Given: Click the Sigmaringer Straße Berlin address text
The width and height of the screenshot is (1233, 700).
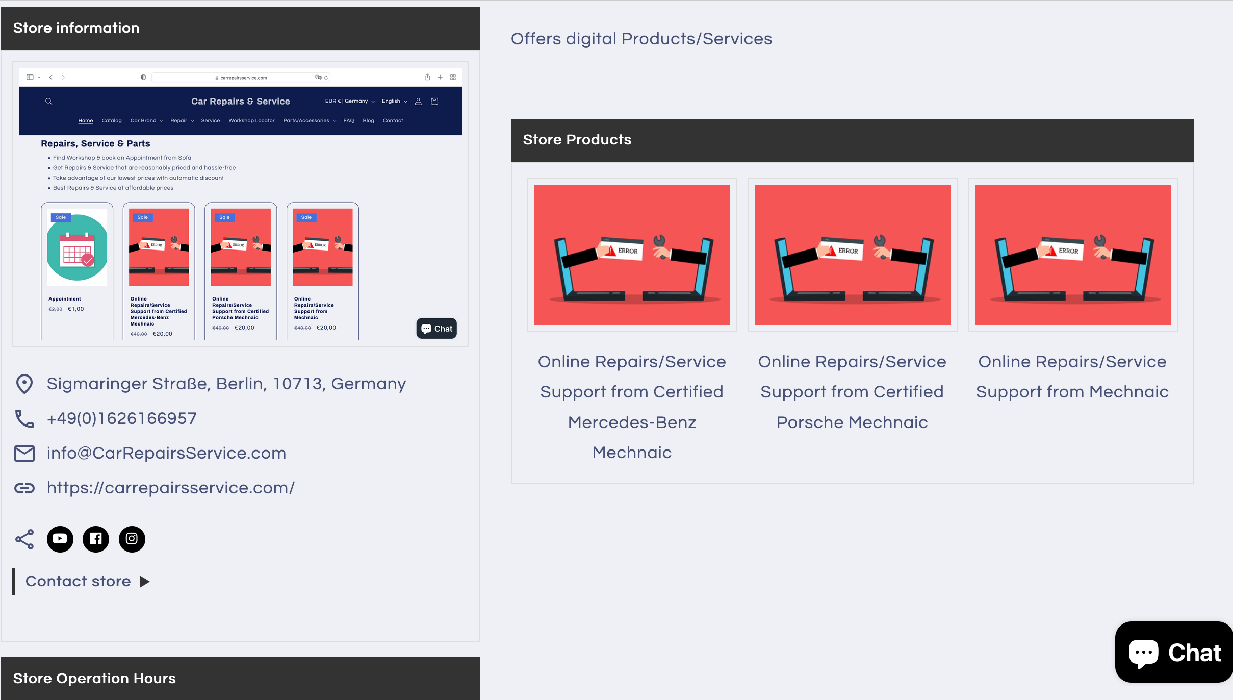Looking at the screenshot, I should (x=226, y=384).
